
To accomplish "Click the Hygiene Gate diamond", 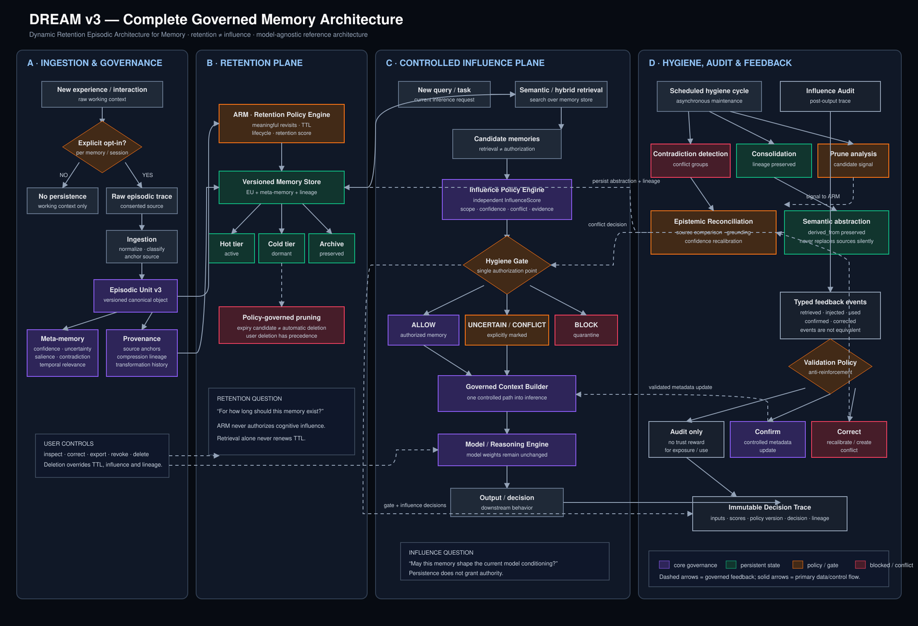I will click(x=507, y=265).
